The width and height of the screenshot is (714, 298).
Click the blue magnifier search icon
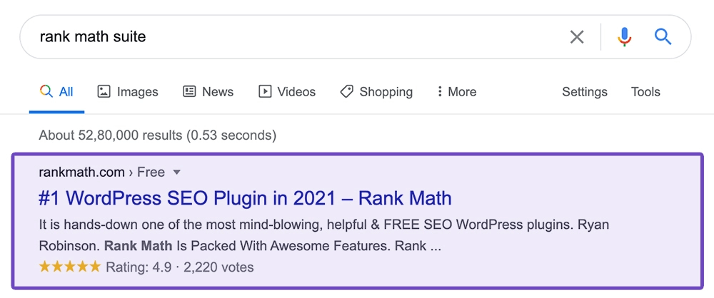663,36
